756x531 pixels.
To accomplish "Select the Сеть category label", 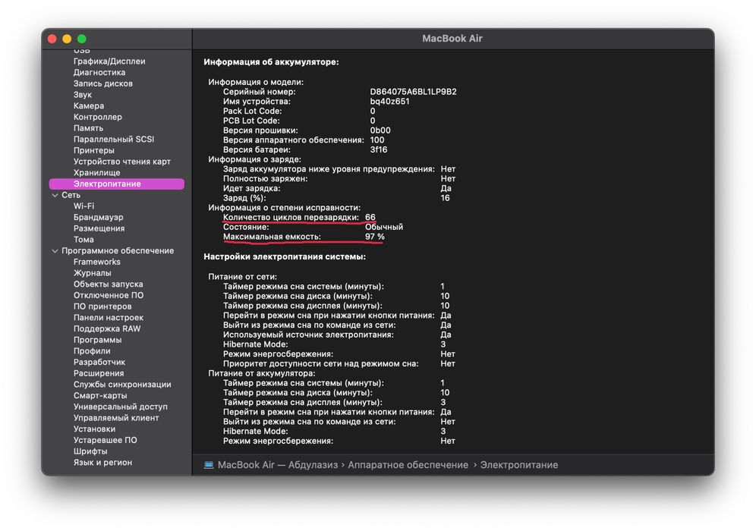I will pyautogui.click(x=71, y=195).
